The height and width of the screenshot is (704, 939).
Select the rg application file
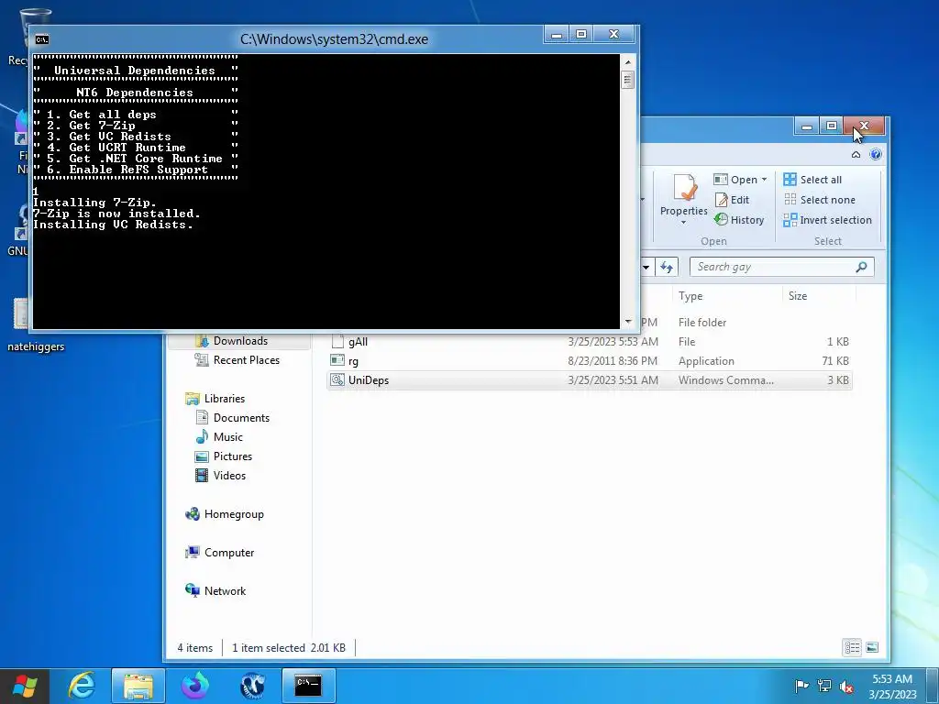[x=590, y=361]
